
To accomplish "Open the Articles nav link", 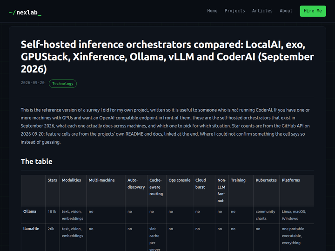I will pyautogui.click(x=262, y=11).
